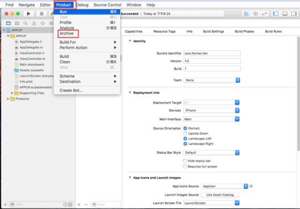The width and height of the screenshot is (300, 209).
Task: Open the Find navigator magnifier icon
Action: [25, 23]
